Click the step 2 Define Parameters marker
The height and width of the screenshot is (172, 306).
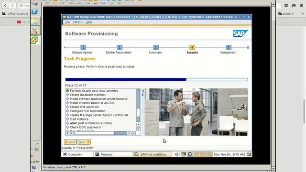pyautogui.click(x=120, y=47)
